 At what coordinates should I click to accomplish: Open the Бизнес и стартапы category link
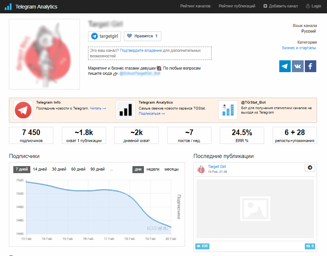pyautogui.click(x=299, y=48)
